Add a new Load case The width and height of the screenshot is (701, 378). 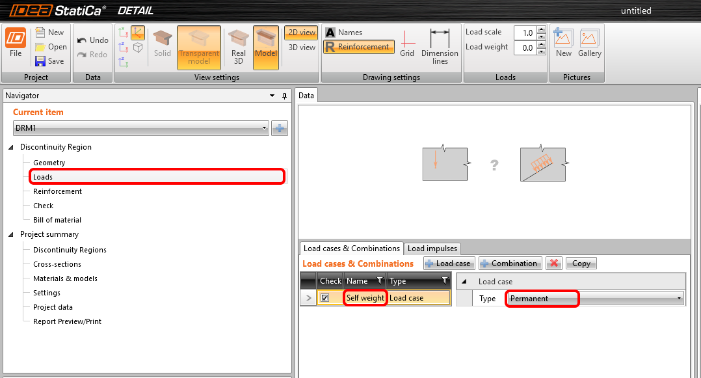point(449,263)
